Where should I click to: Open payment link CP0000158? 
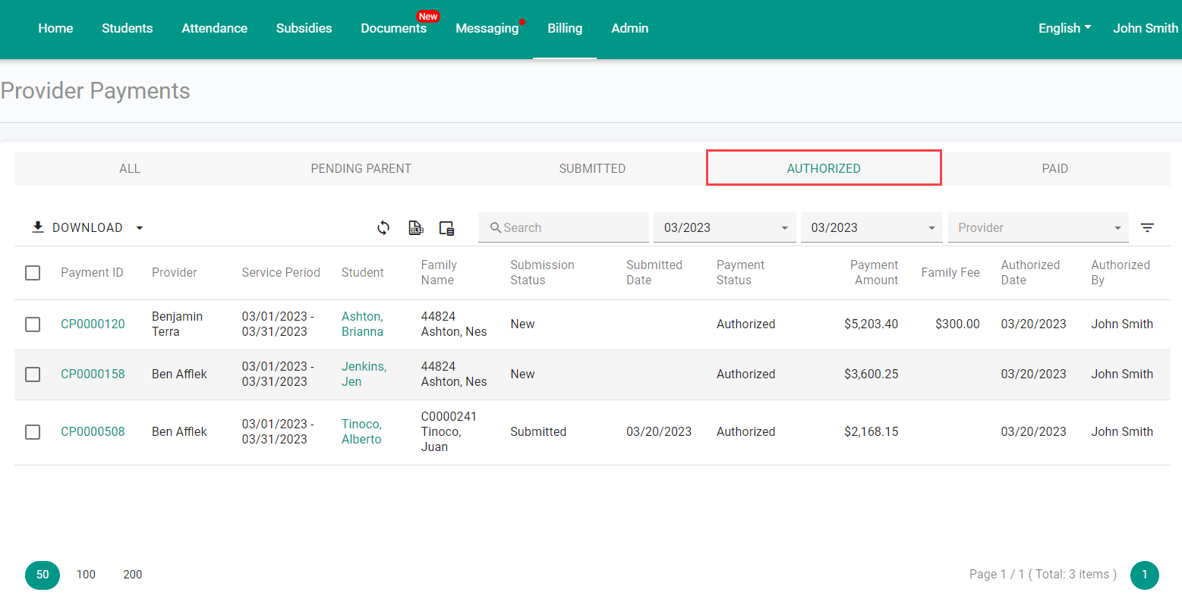(x=93, y=374)
